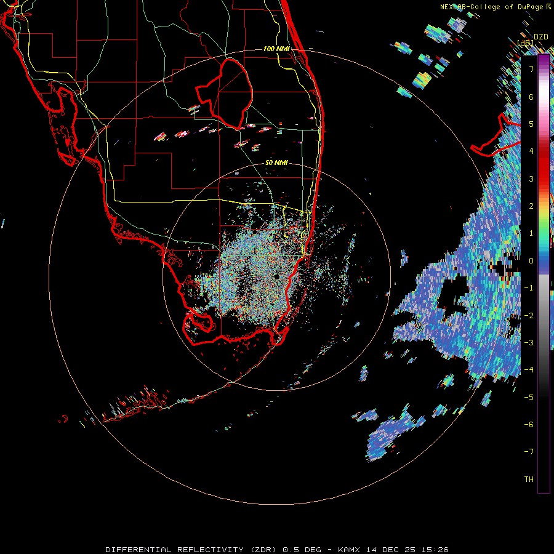Image resolution: width=554 pixels, height=554 pixels.
Task: Click the 6 value on color scale
Action: (x=531, y=97)
